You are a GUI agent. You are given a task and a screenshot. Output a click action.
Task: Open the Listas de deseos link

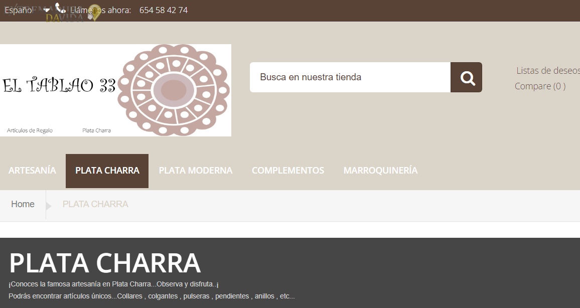coord(548,71)
